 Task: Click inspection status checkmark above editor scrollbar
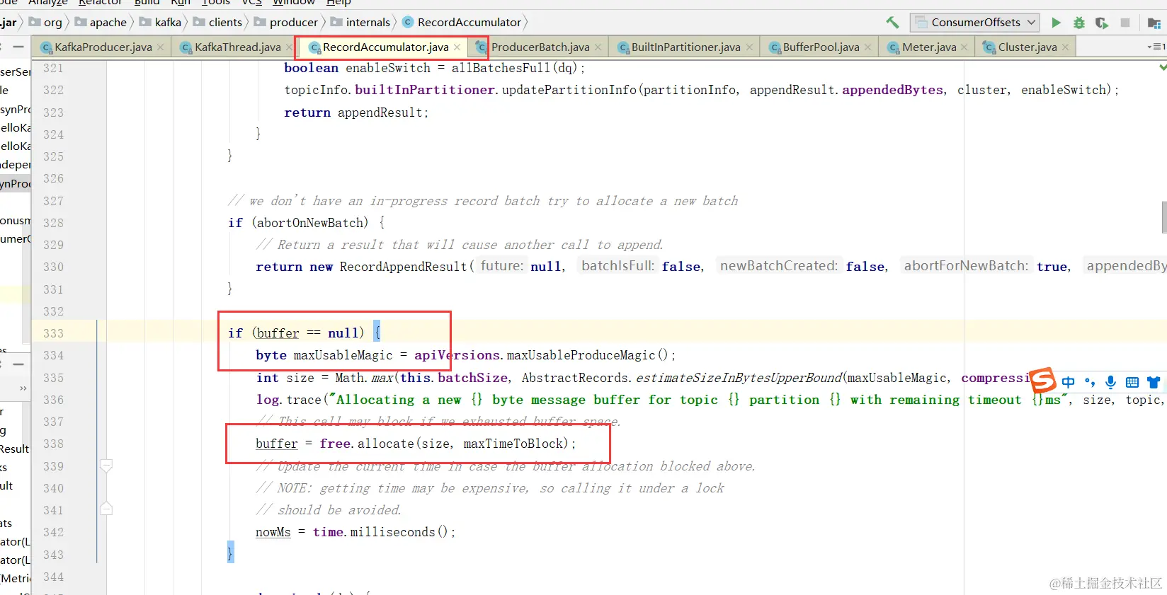(x=1162, y=68)
